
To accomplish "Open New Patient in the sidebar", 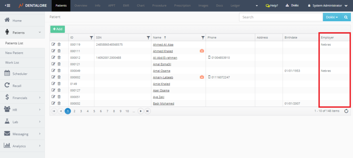I will [x=14, y=53].
